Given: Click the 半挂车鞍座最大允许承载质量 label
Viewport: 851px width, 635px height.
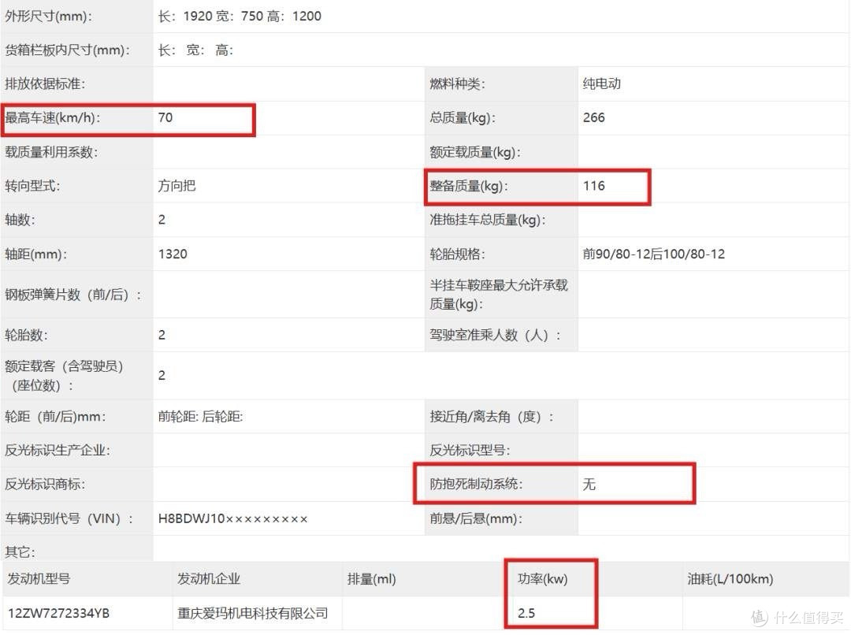Looking at the screenshot, I should tap(498, 295).
